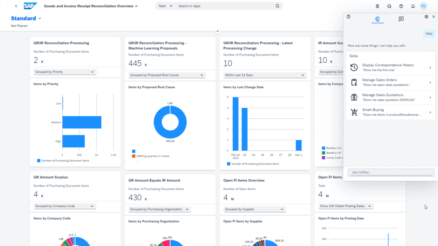Open the notifications bell
The image size is (438, 246).
(x=413, y=6)
